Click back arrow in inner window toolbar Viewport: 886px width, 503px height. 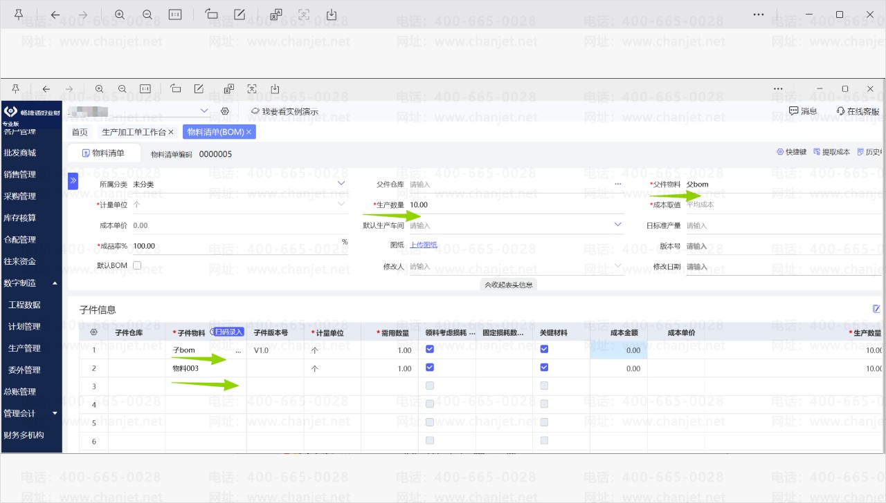46,89
